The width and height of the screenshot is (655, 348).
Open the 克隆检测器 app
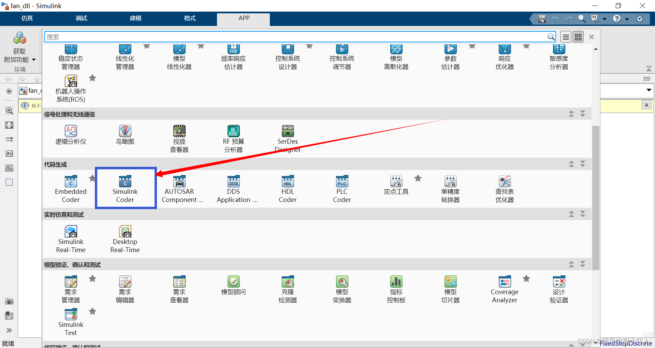coord(288,289)
